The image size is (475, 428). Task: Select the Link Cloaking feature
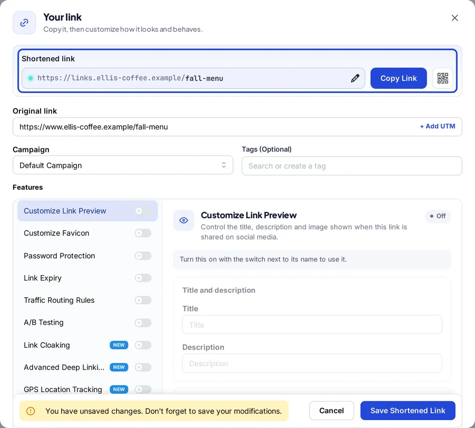click(88, 345)
